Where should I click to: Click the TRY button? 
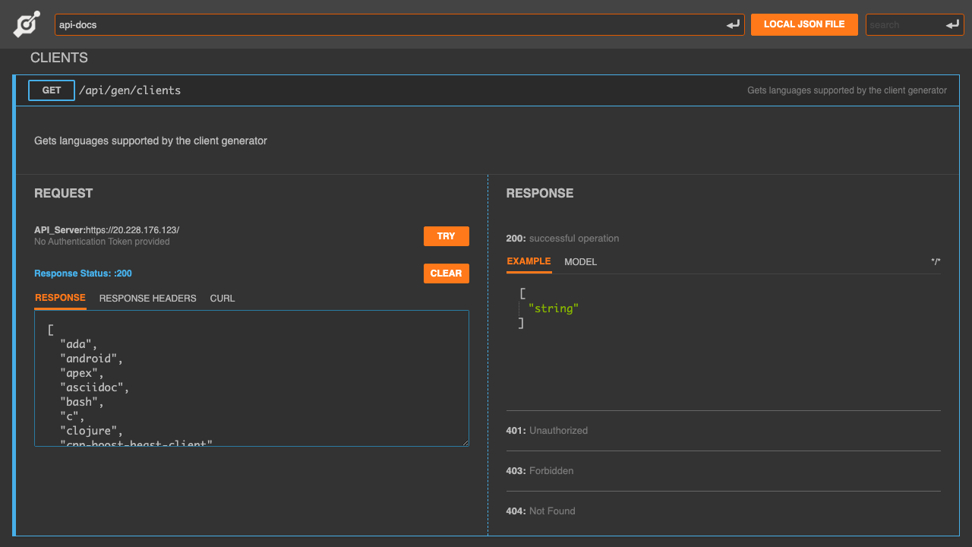[447, 236]
